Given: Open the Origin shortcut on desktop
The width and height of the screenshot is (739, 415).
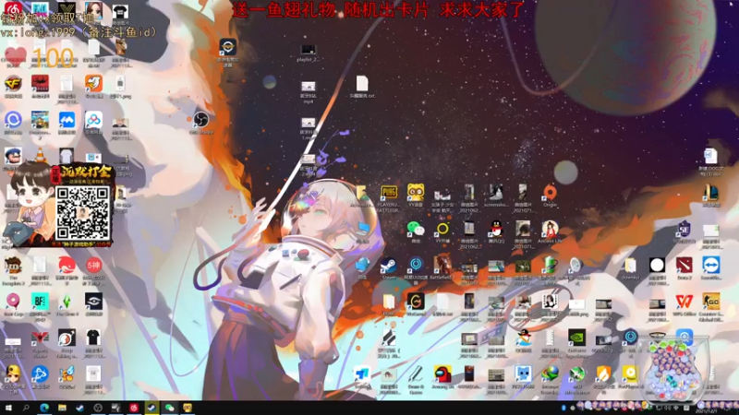Looking at the screenshot, I should (x=550, y=193).
